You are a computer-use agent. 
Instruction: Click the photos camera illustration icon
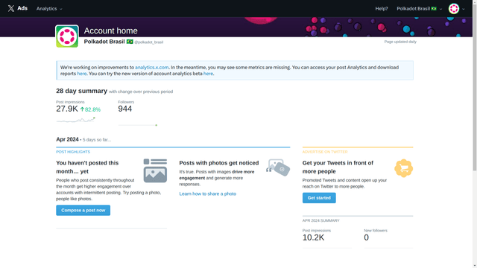(278, 167)
